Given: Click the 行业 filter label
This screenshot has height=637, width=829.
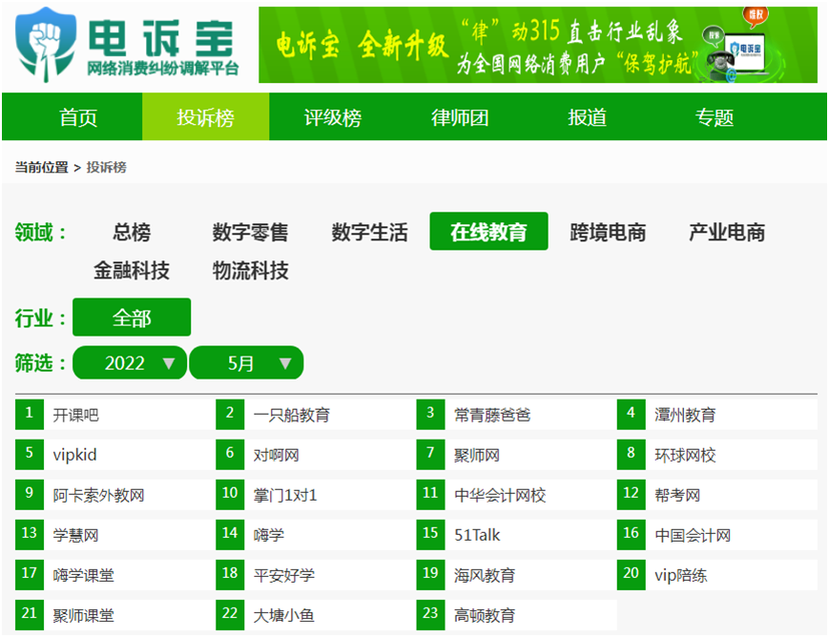Looking at the screenshot, I should pos(40,318).
